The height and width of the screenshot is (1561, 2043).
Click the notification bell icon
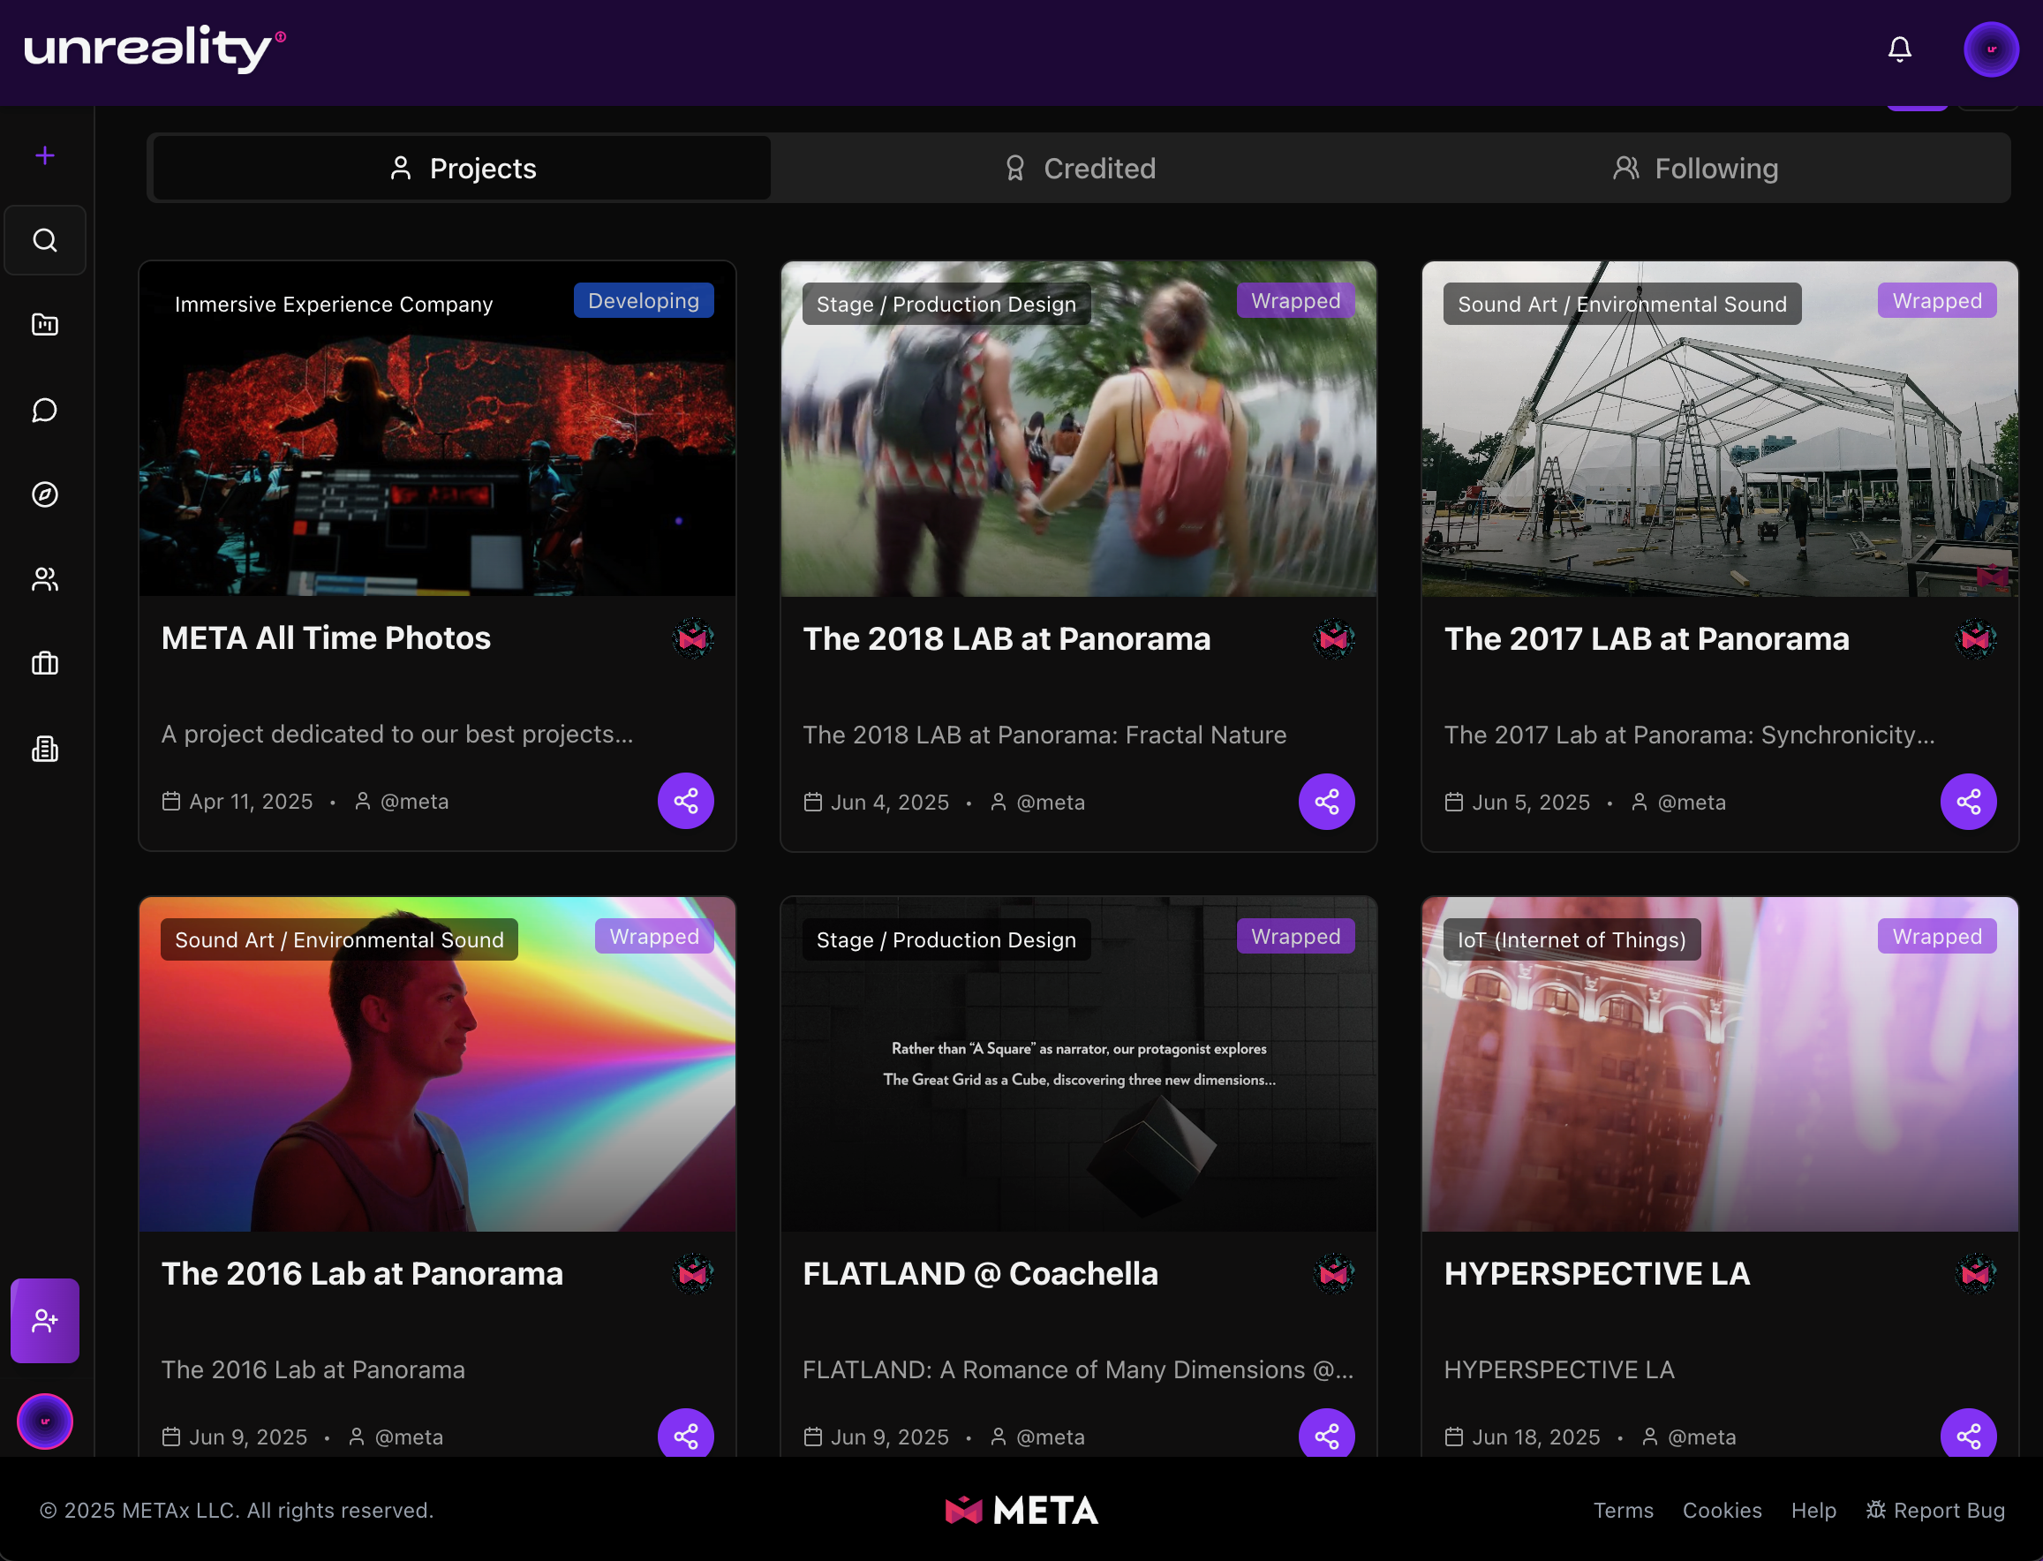coord(1899,49)
